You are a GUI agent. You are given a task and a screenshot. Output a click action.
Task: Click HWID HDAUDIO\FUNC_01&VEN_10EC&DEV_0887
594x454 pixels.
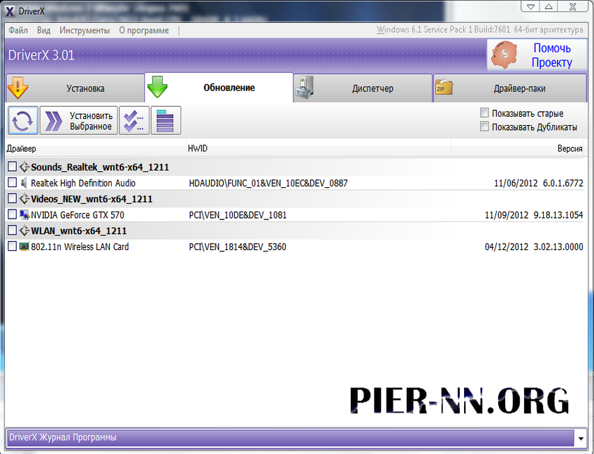(268, 183)
